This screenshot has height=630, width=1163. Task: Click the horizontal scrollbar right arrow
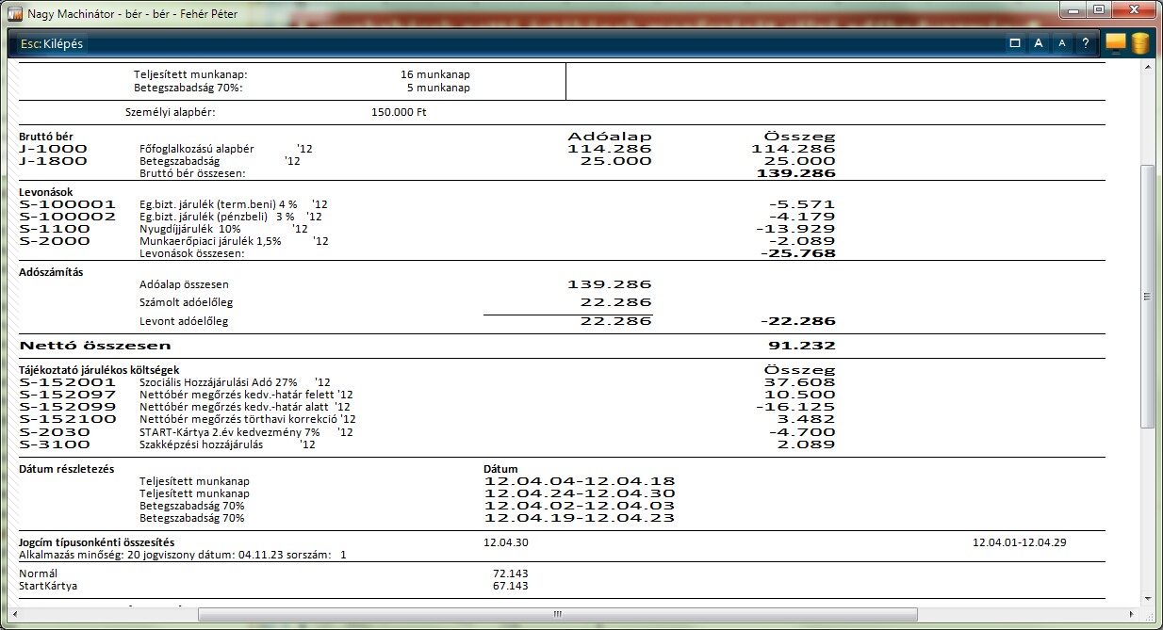1131,614
